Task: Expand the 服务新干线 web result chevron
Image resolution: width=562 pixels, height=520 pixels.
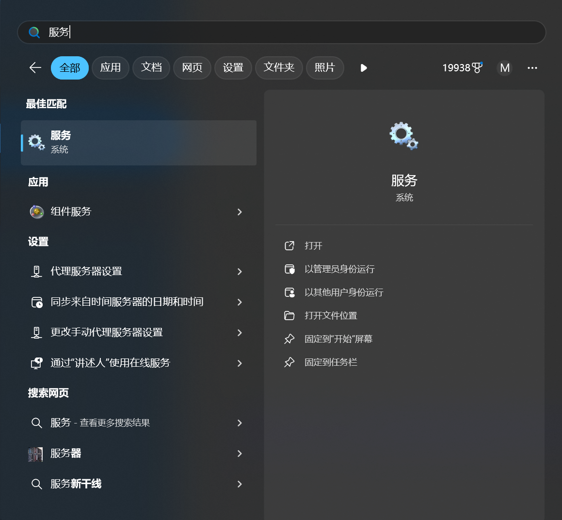Action: (240, 484)
